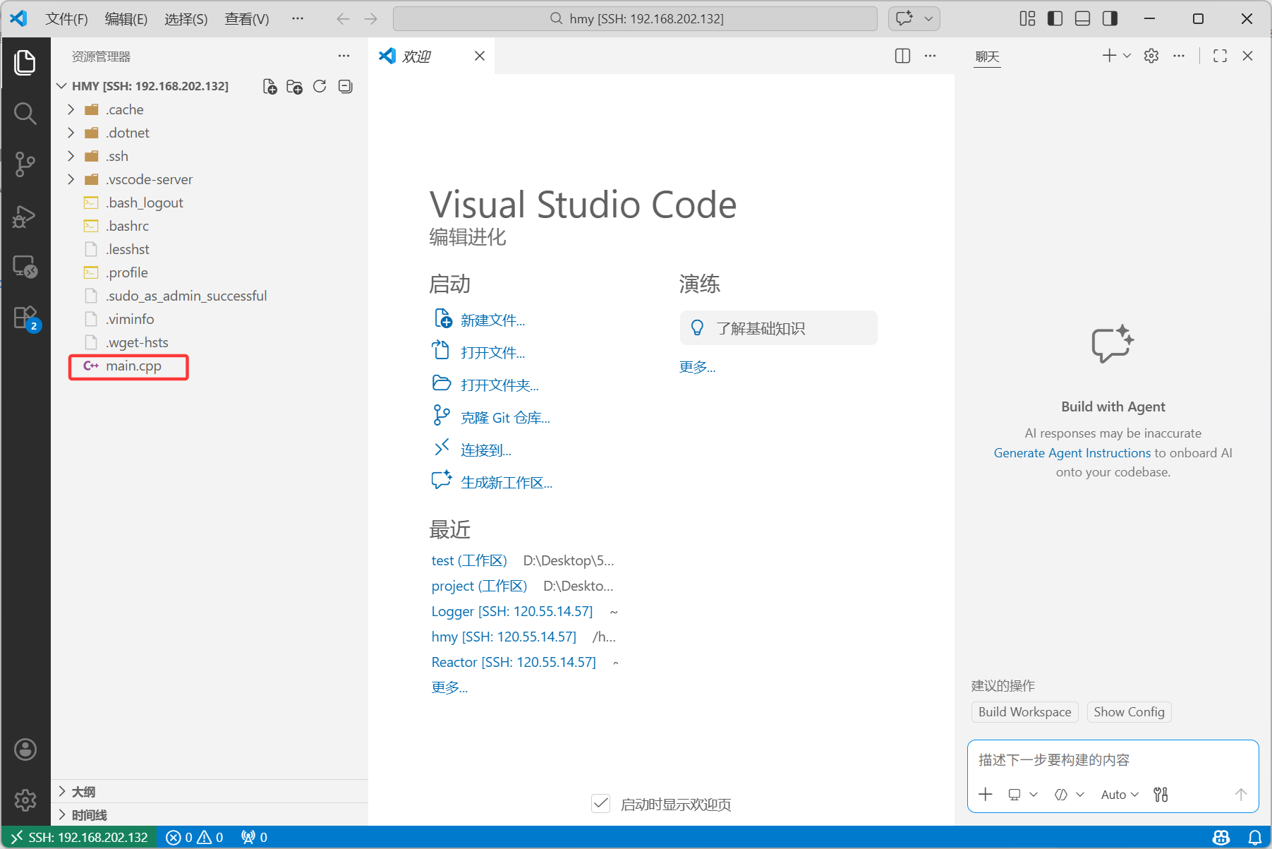Open the Remote Explorer view
The image size is (1272, 849).
[25, 267]
